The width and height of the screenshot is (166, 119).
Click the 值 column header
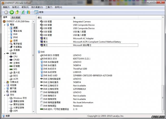pos(105,18)
